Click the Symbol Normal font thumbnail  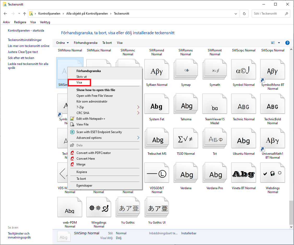(x=244, y=71)
